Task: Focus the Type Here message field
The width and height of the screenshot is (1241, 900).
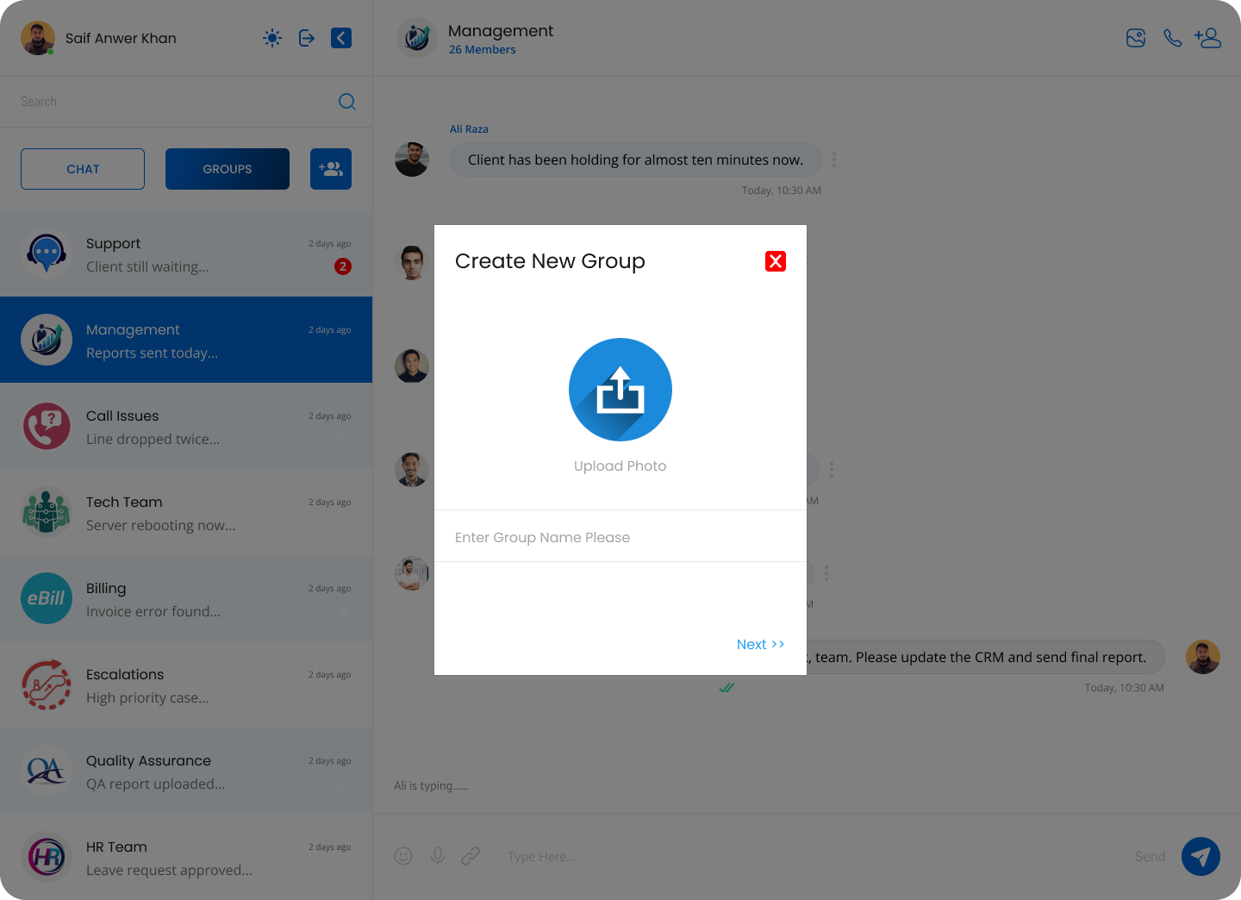Action: click(810, 856)
